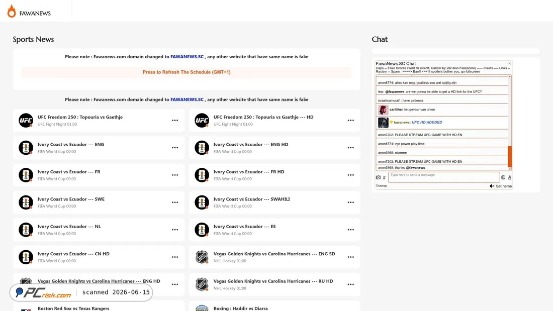The height and width of the screenshot is (311, 553).
Task: Click message 'israelisamurai1: have patience'
Action: click(401, 100)
